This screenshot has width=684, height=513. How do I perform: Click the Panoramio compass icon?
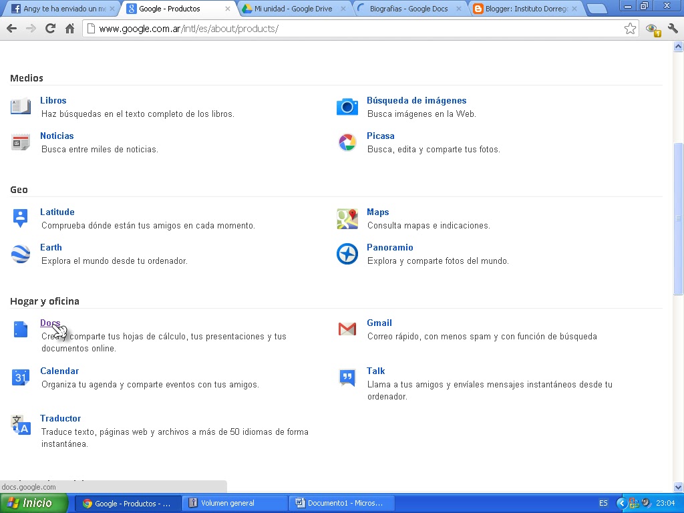pyautogui.click(x=347, y=254)
